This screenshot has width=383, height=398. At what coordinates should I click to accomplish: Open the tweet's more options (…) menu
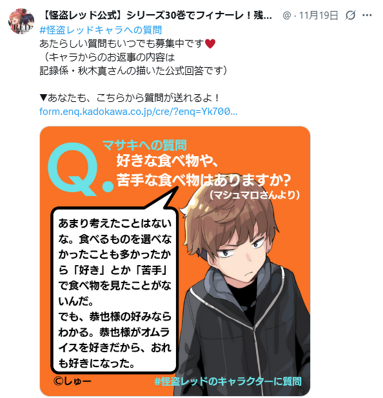click(367, 15)
